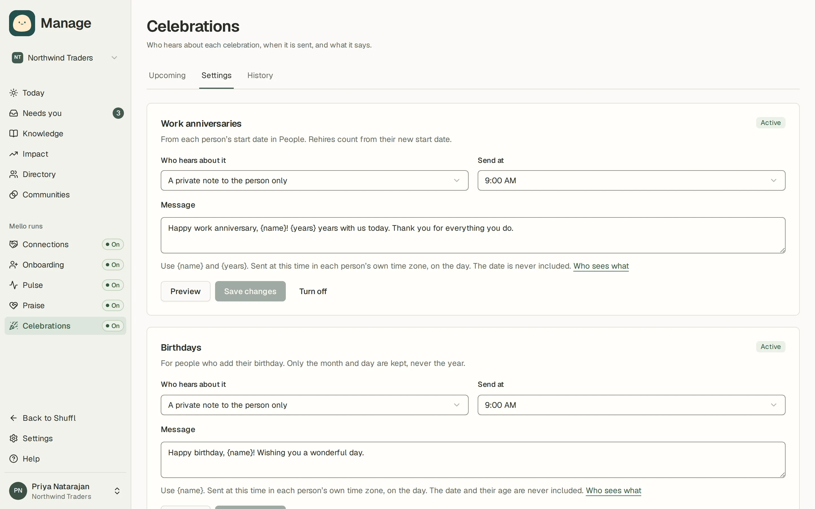The image size is (815, 509).
Task: Toggle the Praise On status pill
Action: pyautogui.click(x=113, y=306)
